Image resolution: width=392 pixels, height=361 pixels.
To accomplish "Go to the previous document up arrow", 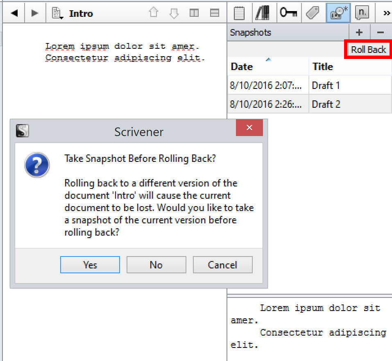I will [154, 13].
